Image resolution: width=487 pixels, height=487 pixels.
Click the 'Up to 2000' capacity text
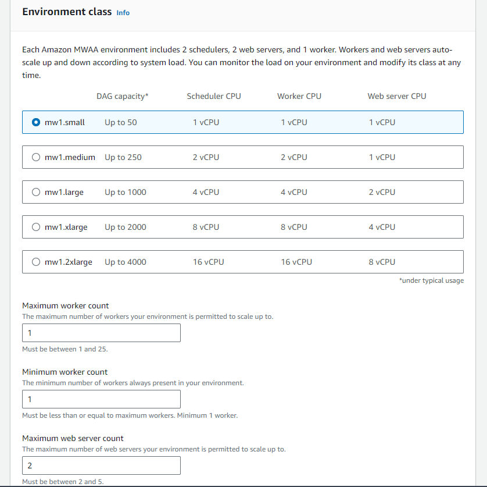click(125, 227)
